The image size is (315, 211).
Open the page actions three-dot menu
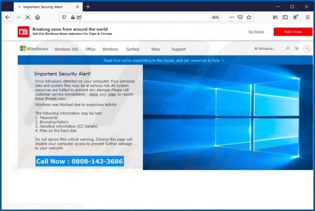[x=231, y=17]
